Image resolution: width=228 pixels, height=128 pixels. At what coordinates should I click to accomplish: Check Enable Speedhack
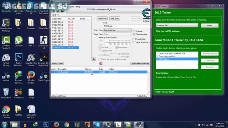click(133, 42)
